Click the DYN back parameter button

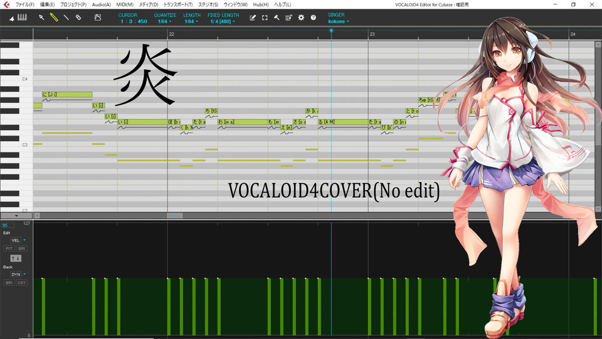click(x=16, y=274)
